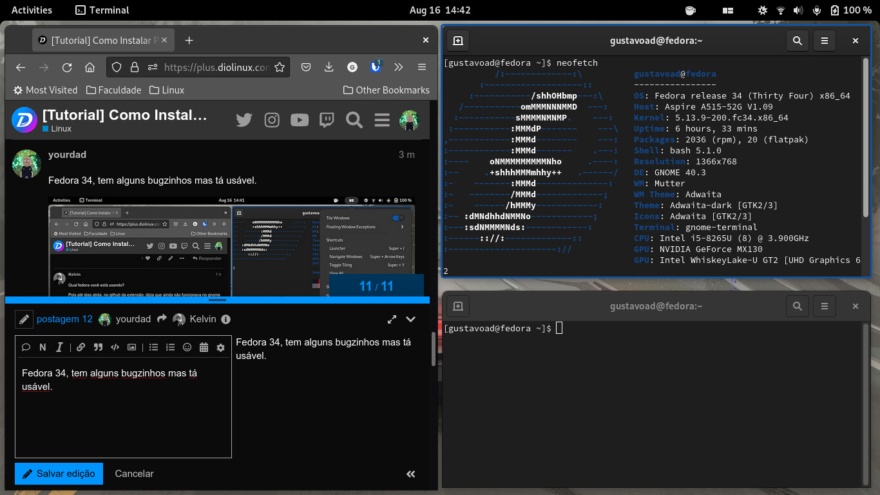
Task: Open the Activities overview
Action: tap(31, 10)
